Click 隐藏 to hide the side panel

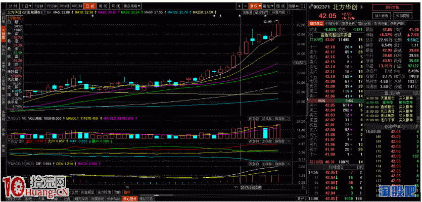coord(293,6)
